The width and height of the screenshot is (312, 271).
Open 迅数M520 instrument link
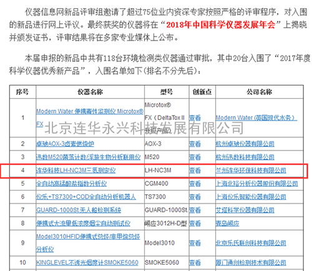[x=89, y=157]
